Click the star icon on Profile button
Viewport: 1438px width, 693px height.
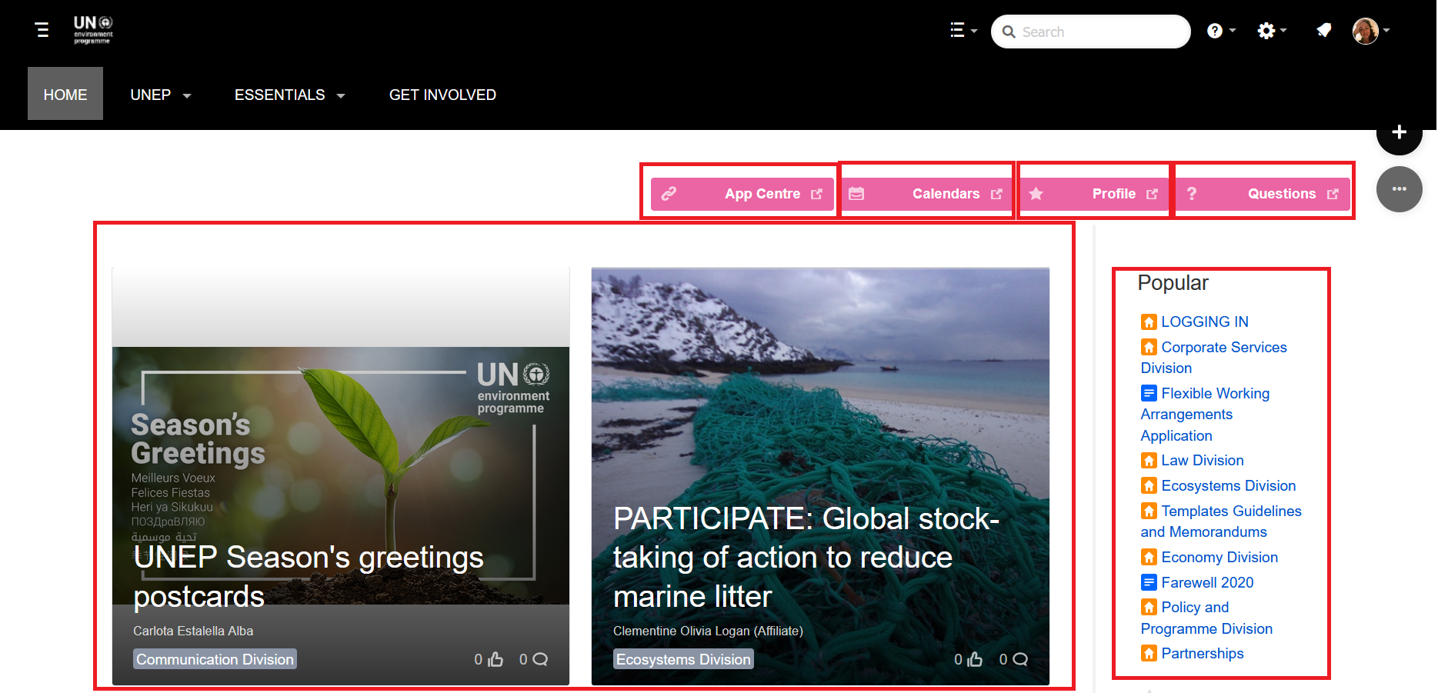click(1036, 194)
